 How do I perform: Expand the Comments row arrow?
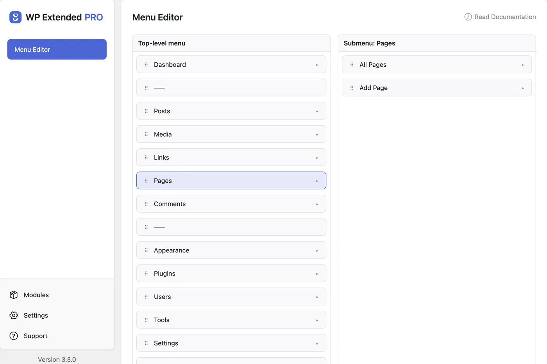317,204
